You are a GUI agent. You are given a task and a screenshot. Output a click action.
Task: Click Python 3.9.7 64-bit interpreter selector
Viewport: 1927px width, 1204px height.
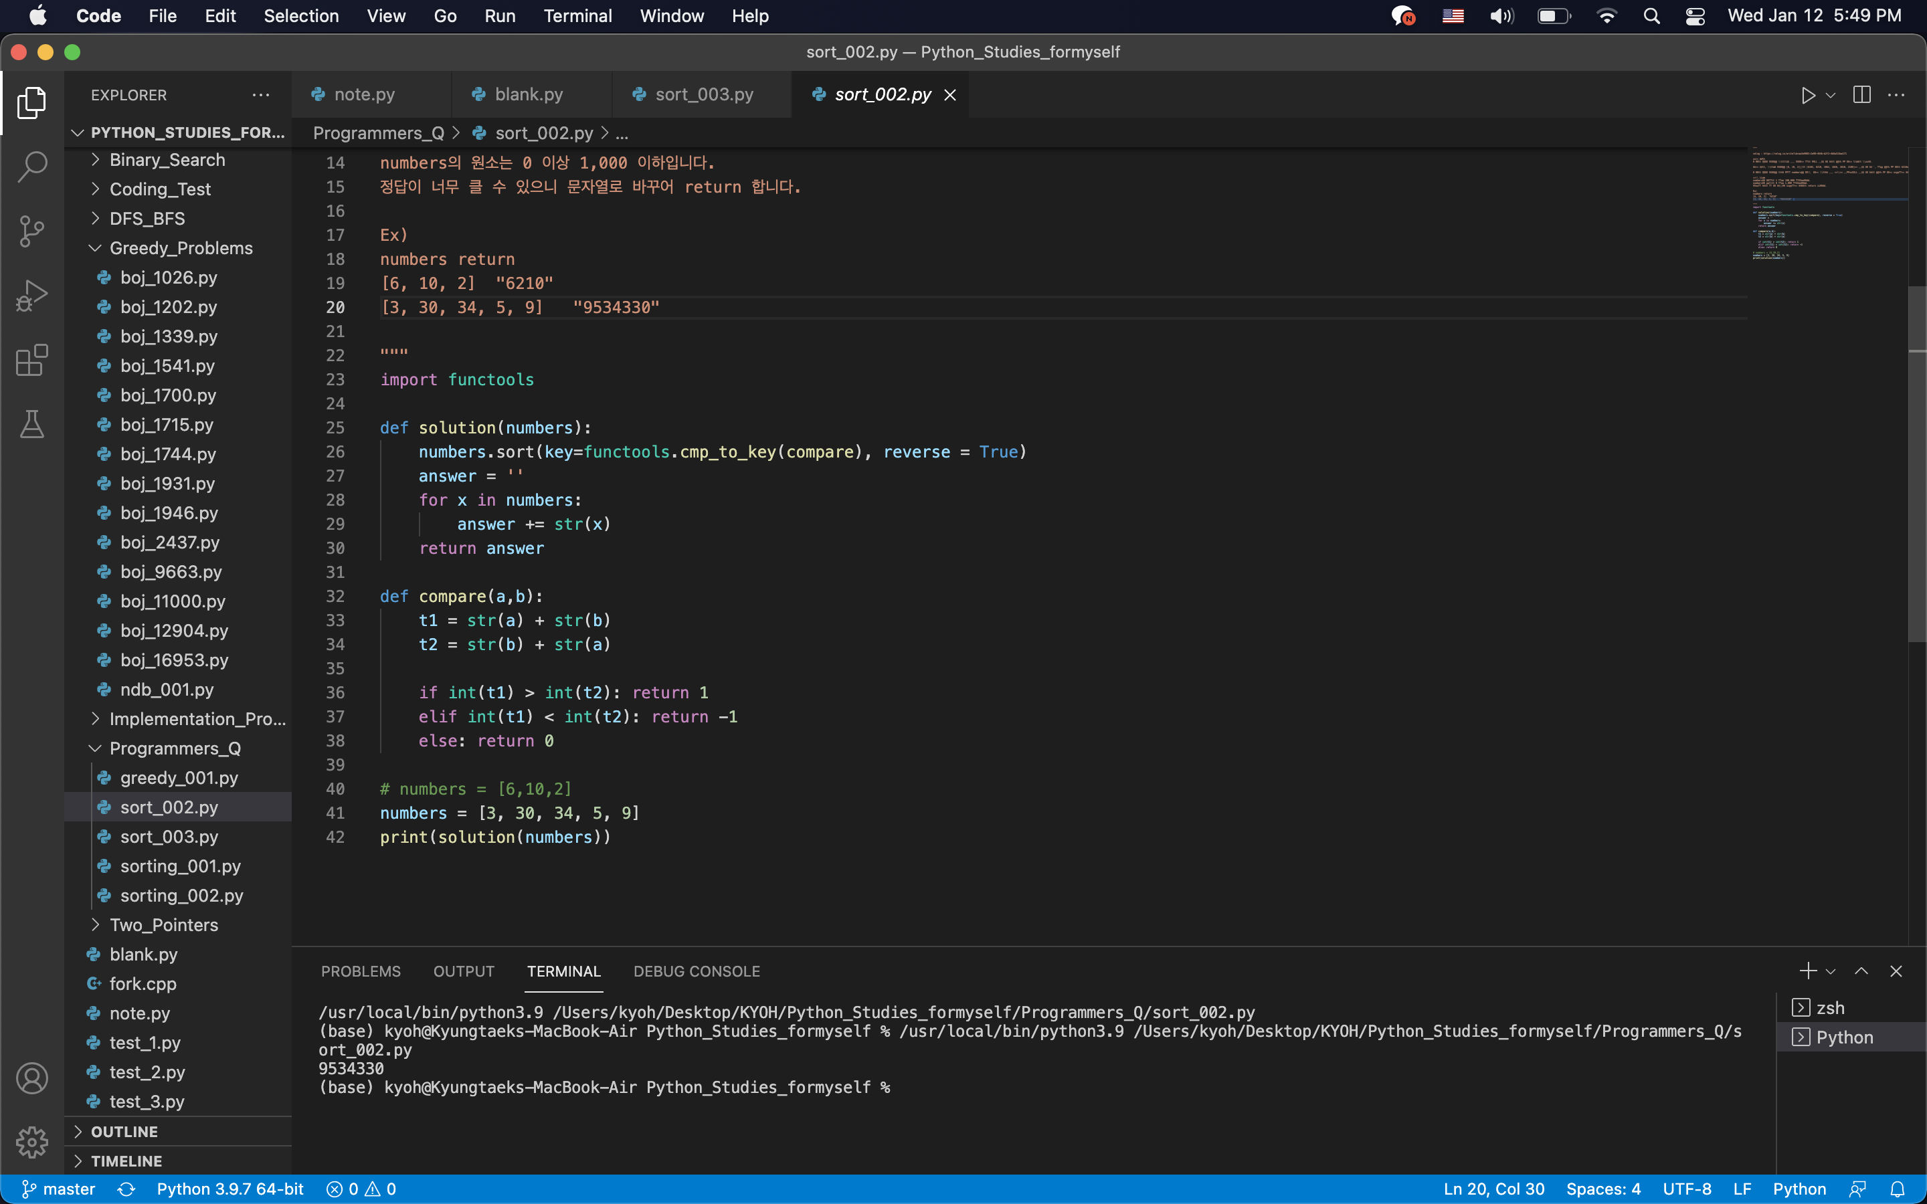[230, 1188]
